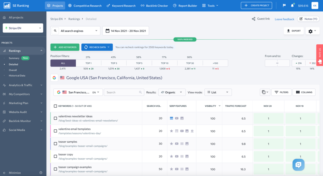Open the flag icon in top bar
The height and width of the screenshot is (176, 323).
click(x=284, y=6)
